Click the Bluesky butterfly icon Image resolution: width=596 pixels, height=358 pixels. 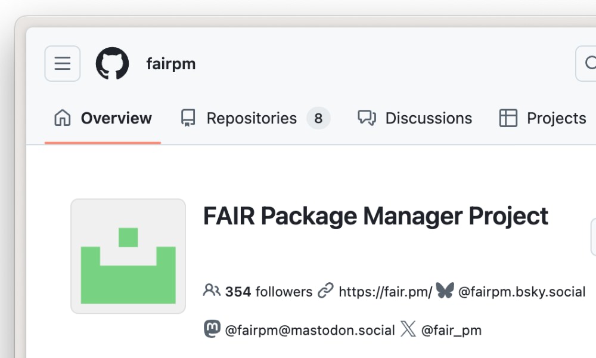444,291
